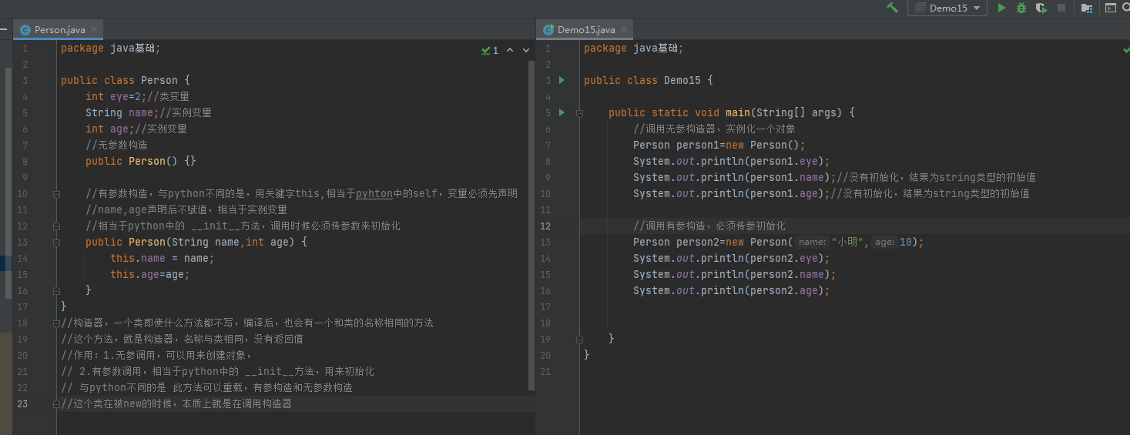
Task: Click 'public Person() {}' in Person.java
Action: point(141,161)
